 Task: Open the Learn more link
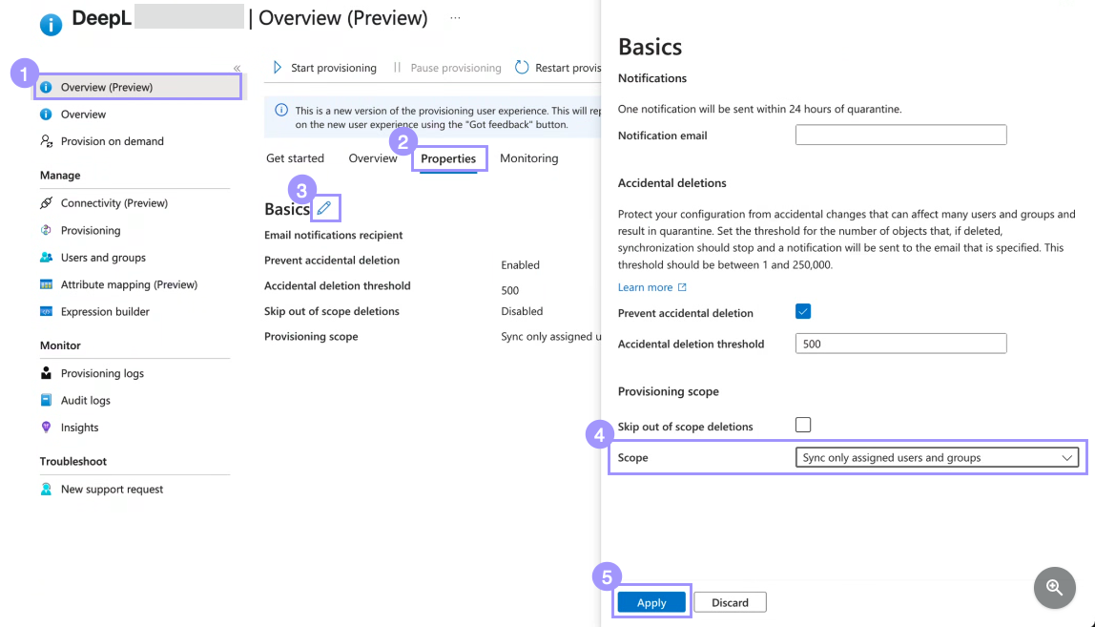point(646,286)
